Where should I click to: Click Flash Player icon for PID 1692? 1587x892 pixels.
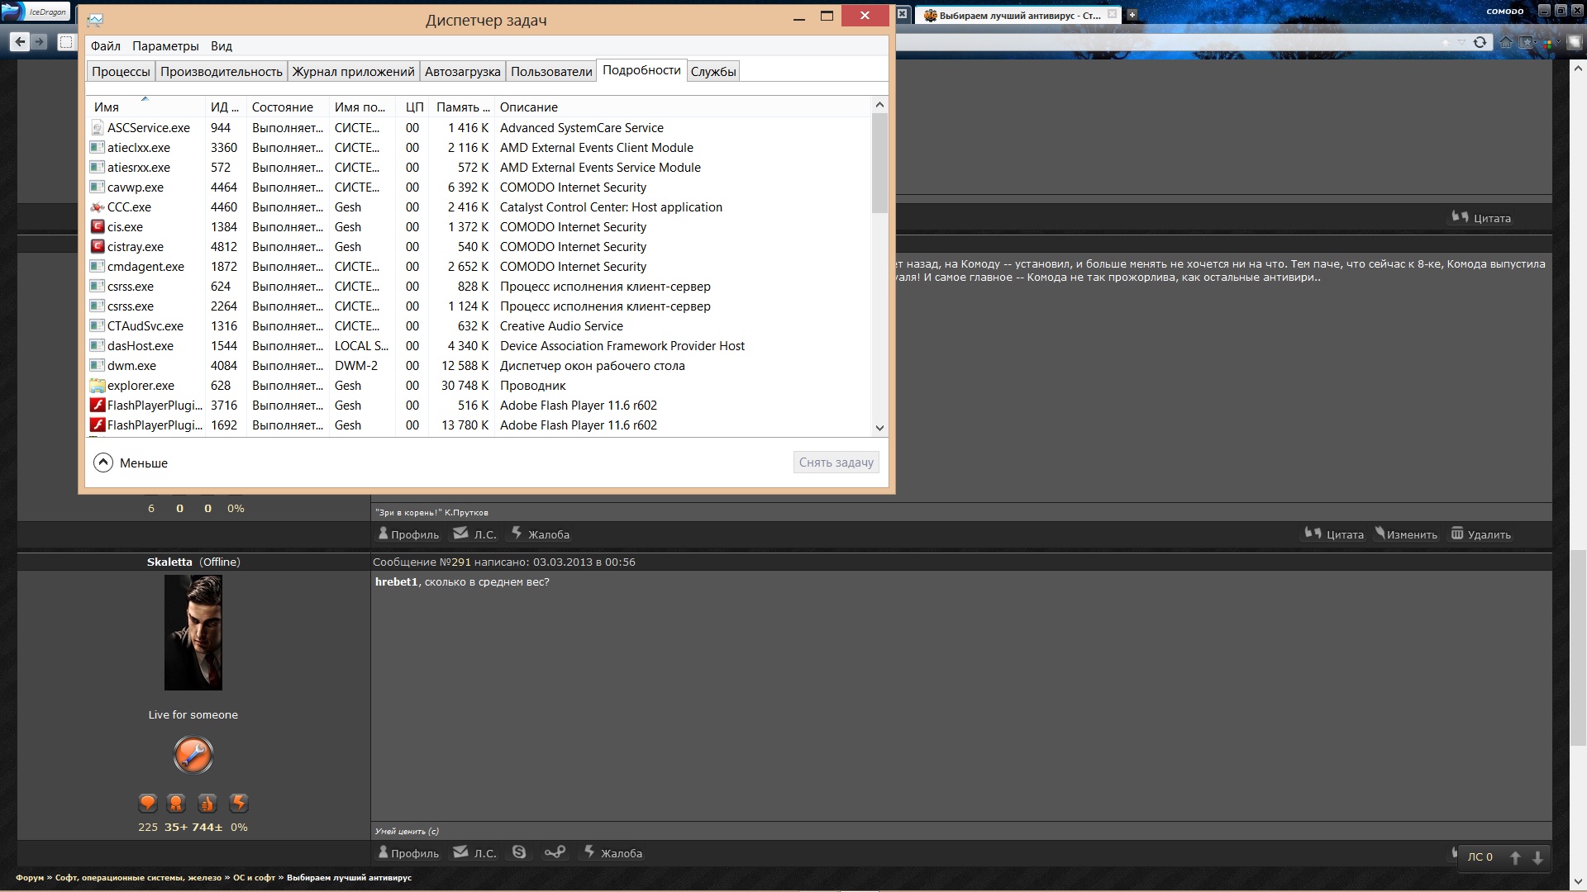pos(98,425)
